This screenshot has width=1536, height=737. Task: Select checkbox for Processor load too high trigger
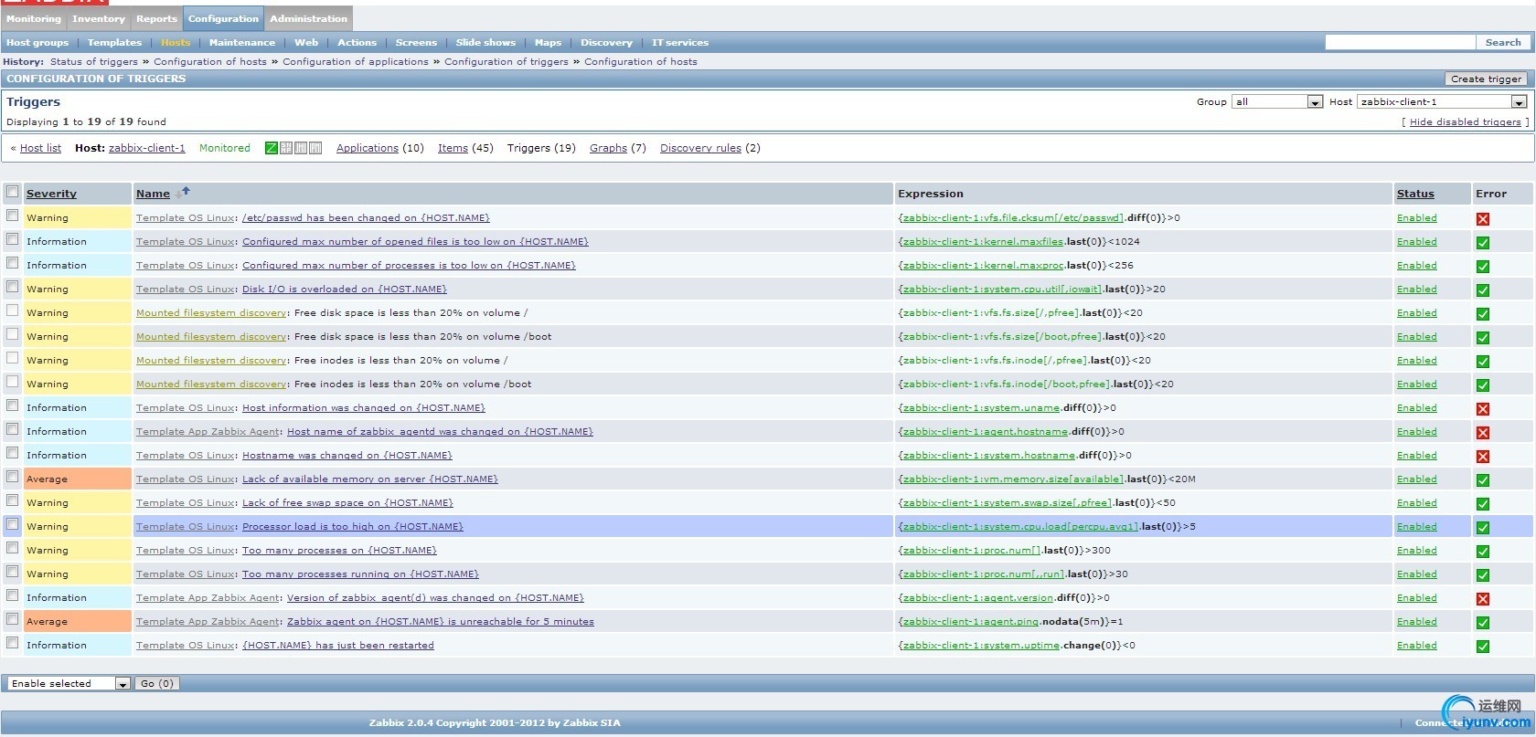13,524
